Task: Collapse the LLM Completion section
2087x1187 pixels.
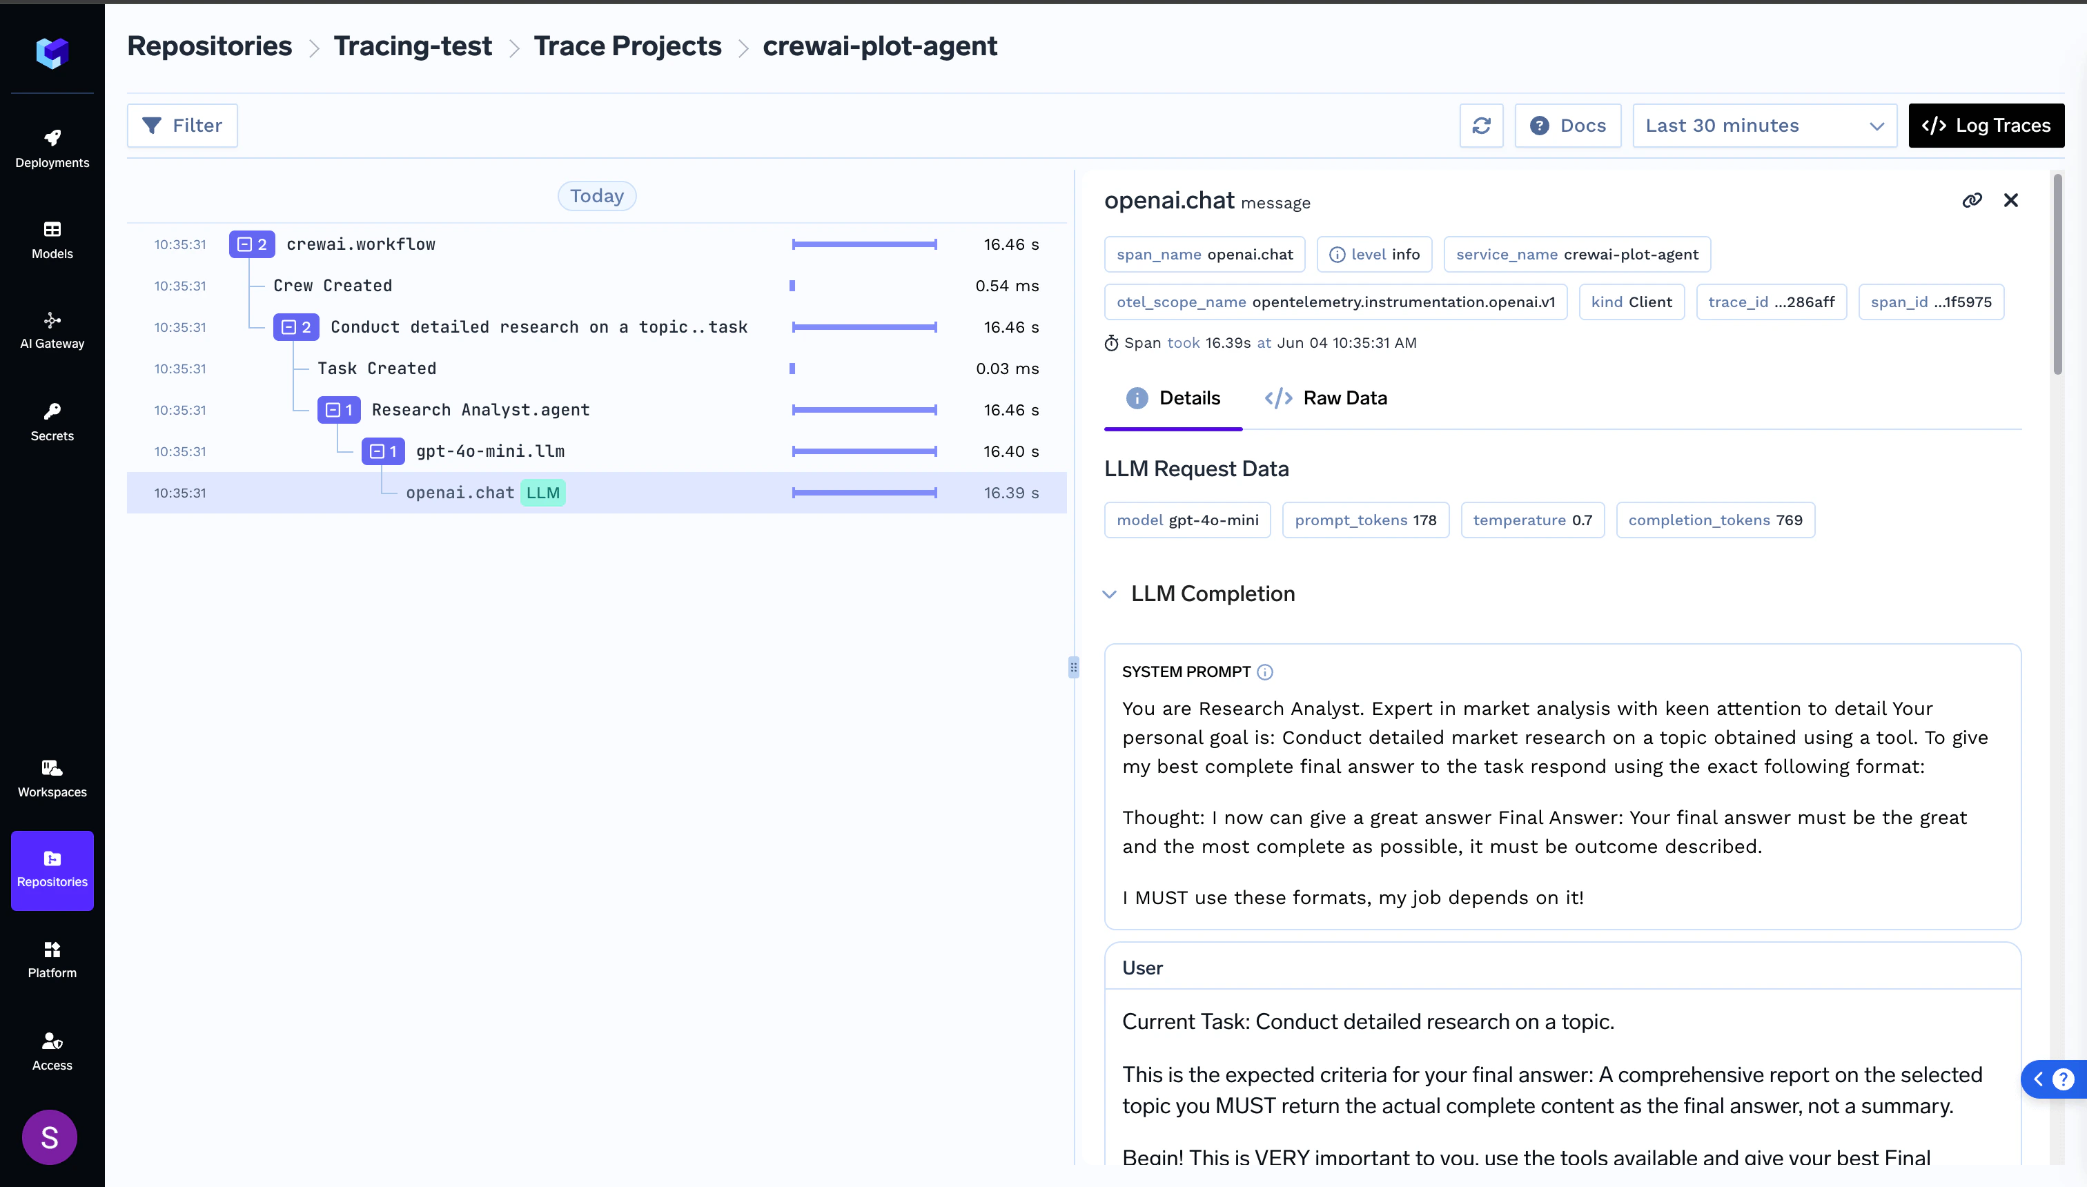Action: [x=1110, y=594]
